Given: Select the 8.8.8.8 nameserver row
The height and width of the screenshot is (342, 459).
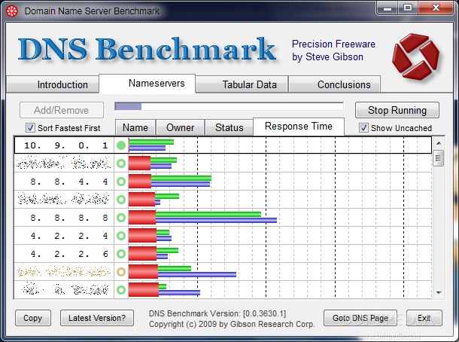Looking at the screenshot, I should pos(223,218).
